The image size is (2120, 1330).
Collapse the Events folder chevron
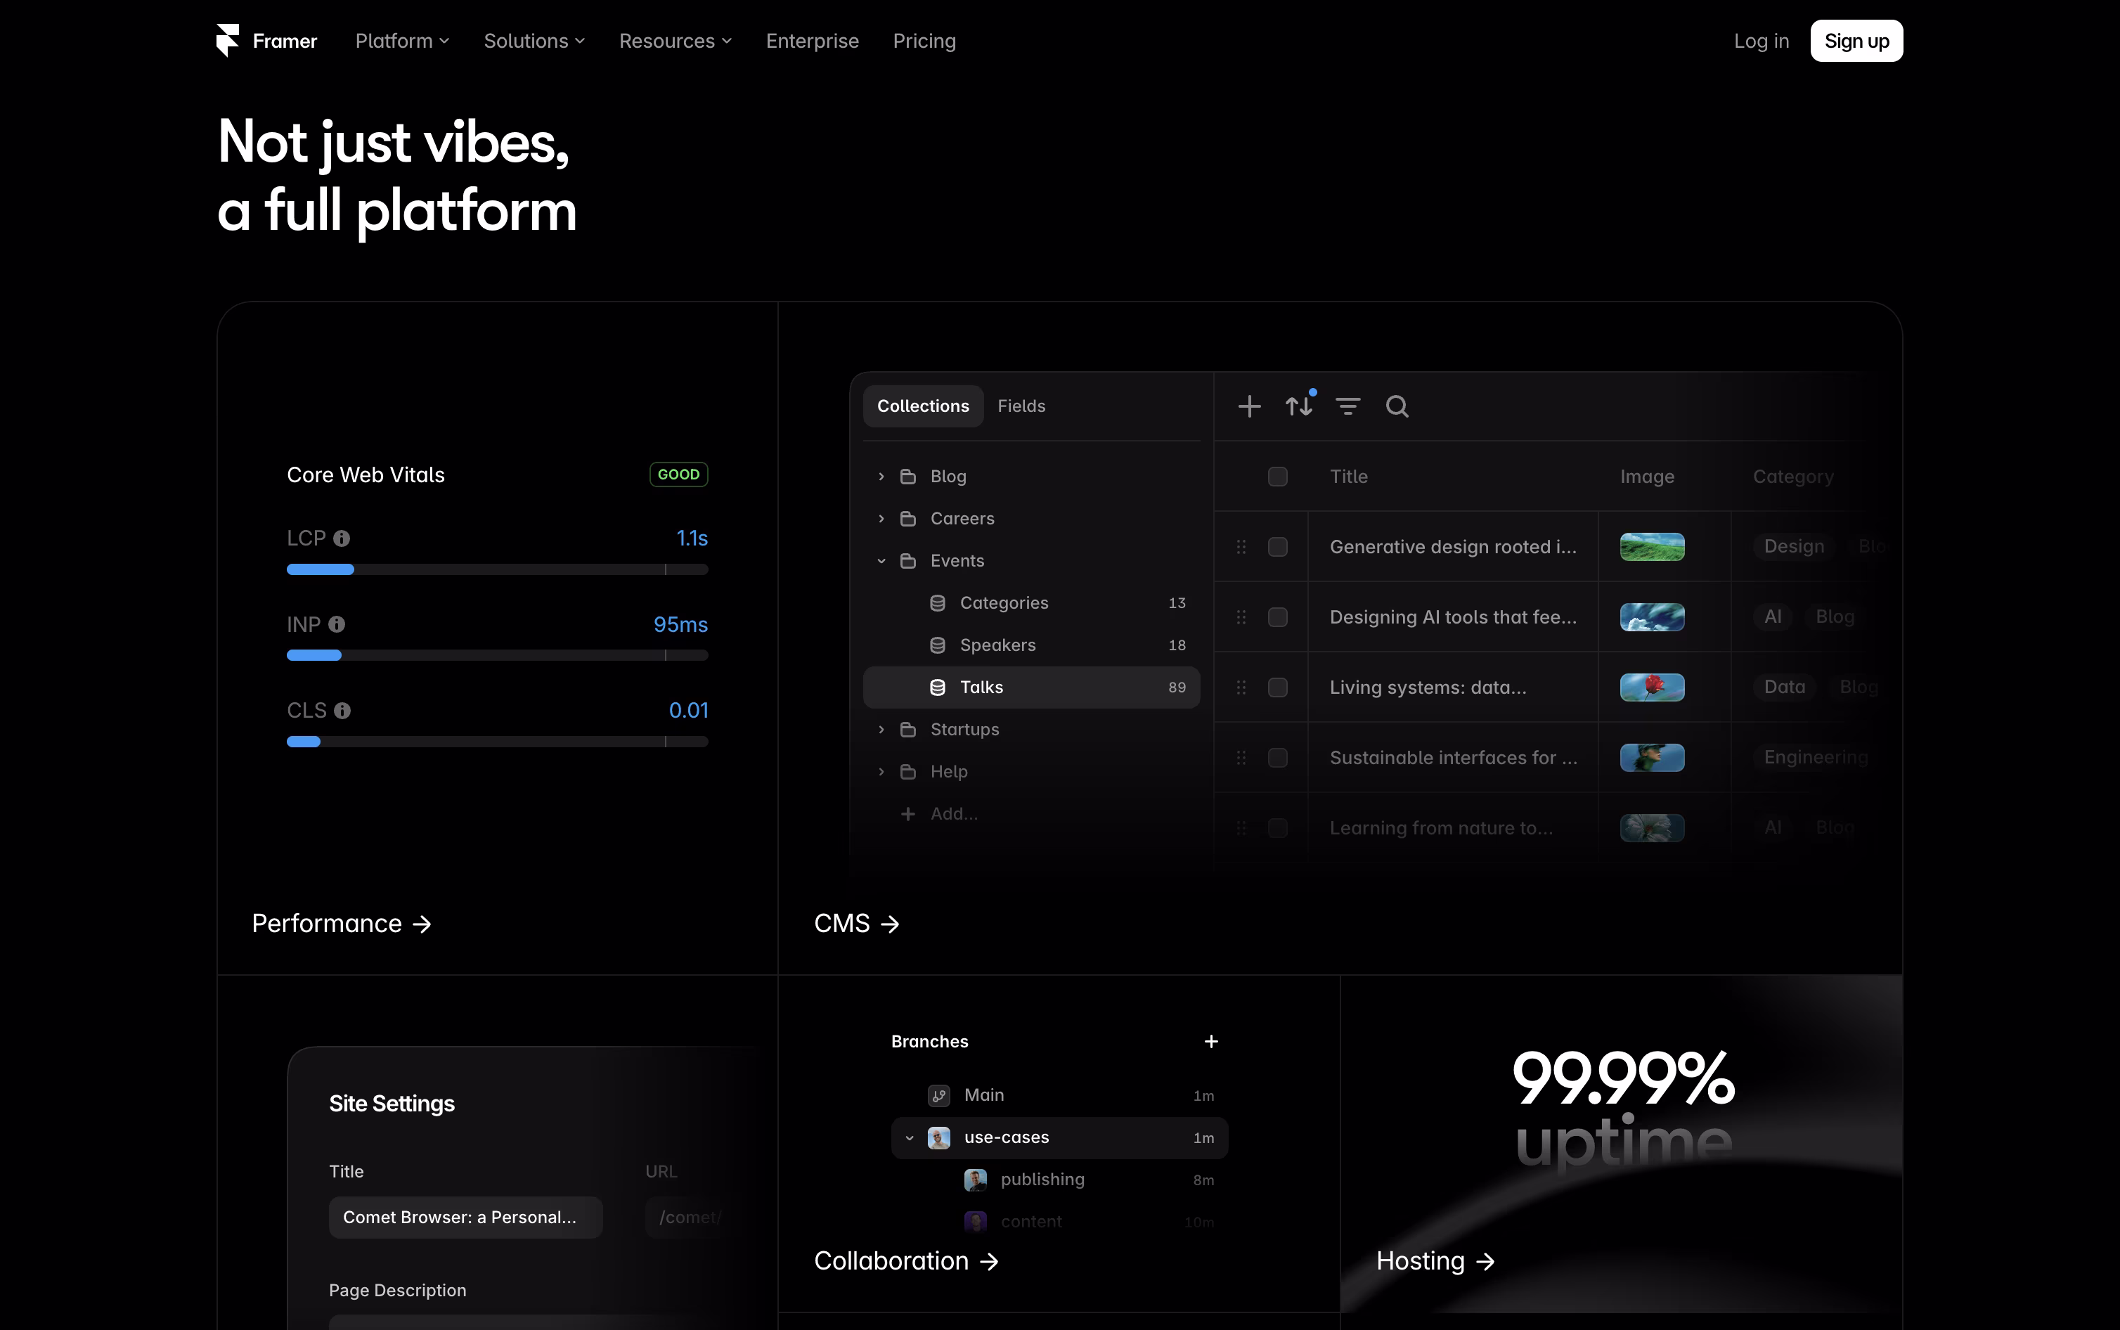click(x=881, y=560)
